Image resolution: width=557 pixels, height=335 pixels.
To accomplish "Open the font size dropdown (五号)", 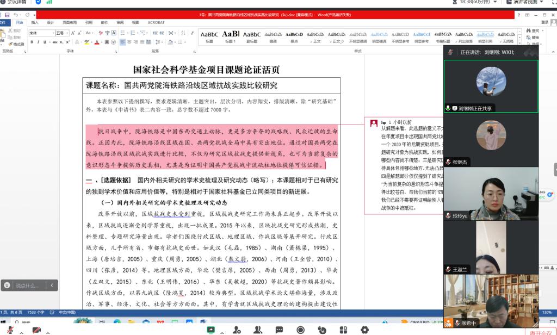I will coord(67,33).
